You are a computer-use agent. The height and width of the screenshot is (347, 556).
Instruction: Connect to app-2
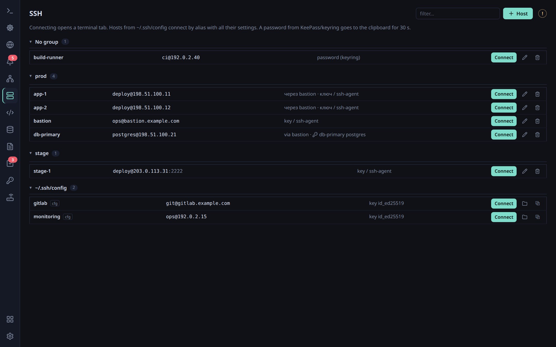504,108
